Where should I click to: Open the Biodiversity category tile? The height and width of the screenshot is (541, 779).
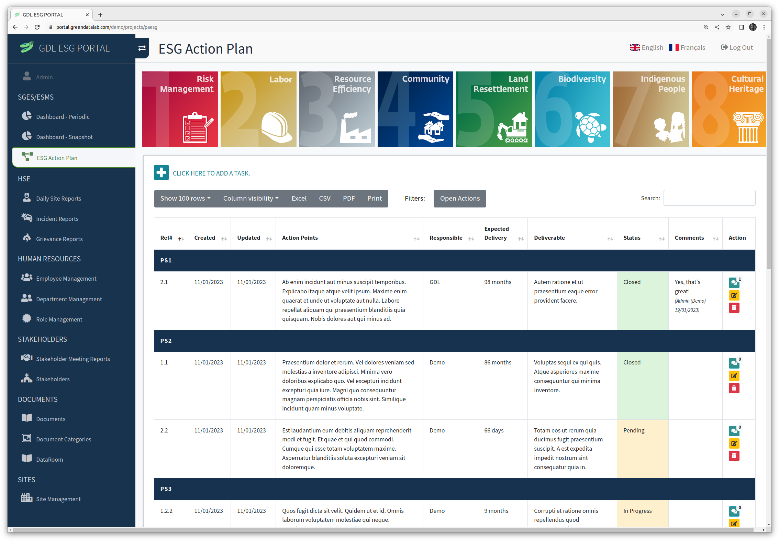click(572, 109)
